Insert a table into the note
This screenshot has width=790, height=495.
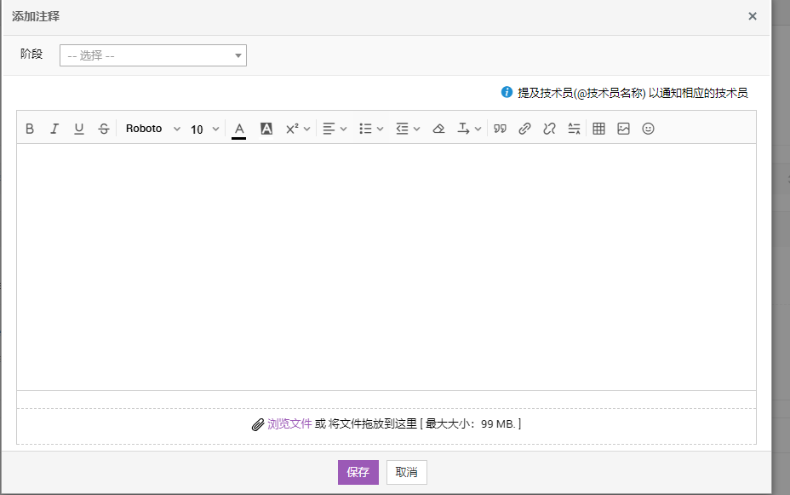click(x=598, y=129)
